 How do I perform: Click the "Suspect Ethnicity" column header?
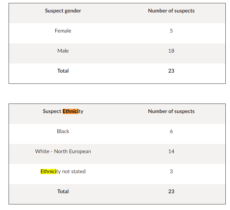coord(63,111)
